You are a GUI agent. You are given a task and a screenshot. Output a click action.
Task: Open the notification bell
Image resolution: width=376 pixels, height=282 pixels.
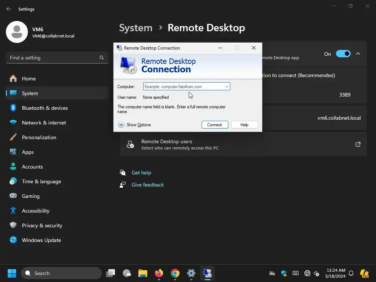pos(351,273)
